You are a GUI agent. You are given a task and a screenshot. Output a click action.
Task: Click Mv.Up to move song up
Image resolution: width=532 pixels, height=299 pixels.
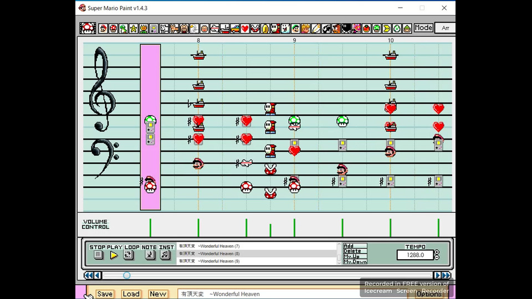click(x=355, y=256)
